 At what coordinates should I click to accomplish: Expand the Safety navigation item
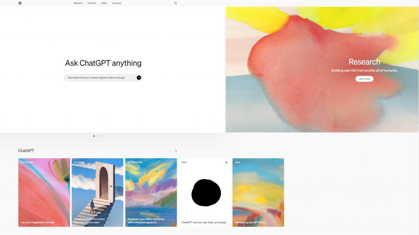coord(104,3)
